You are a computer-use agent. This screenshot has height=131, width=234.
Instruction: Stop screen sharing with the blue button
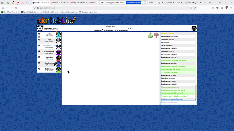pyautogui.click(x=134, y=3)
